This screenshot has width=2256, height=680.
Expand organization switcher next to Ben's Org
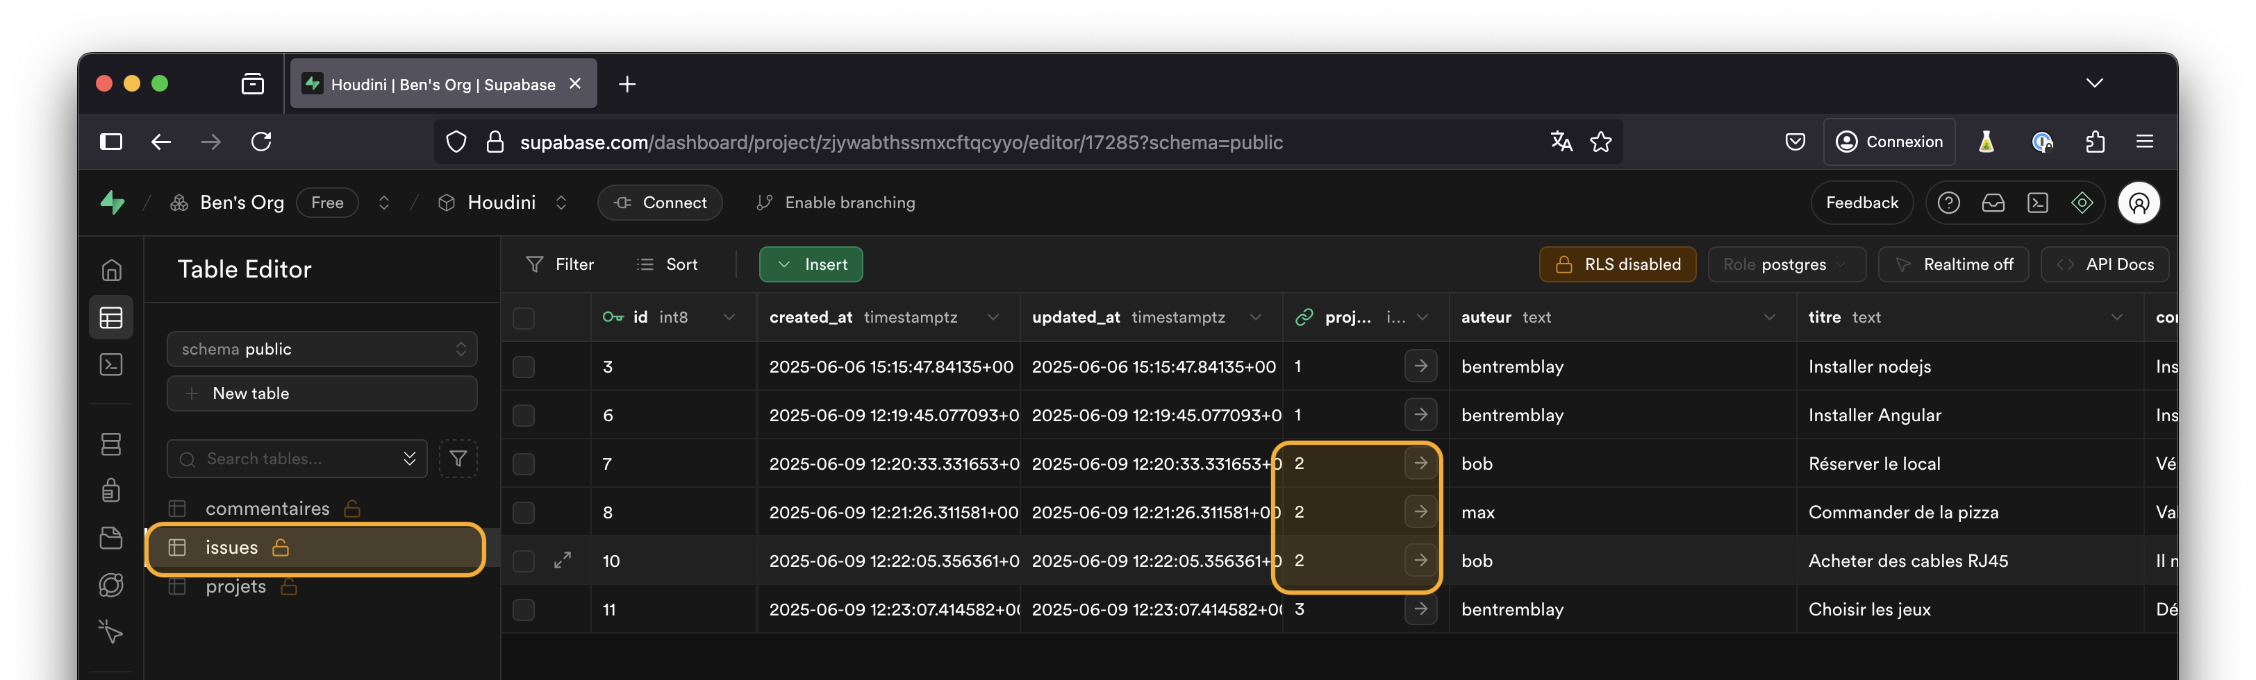[x=383, y=202]
